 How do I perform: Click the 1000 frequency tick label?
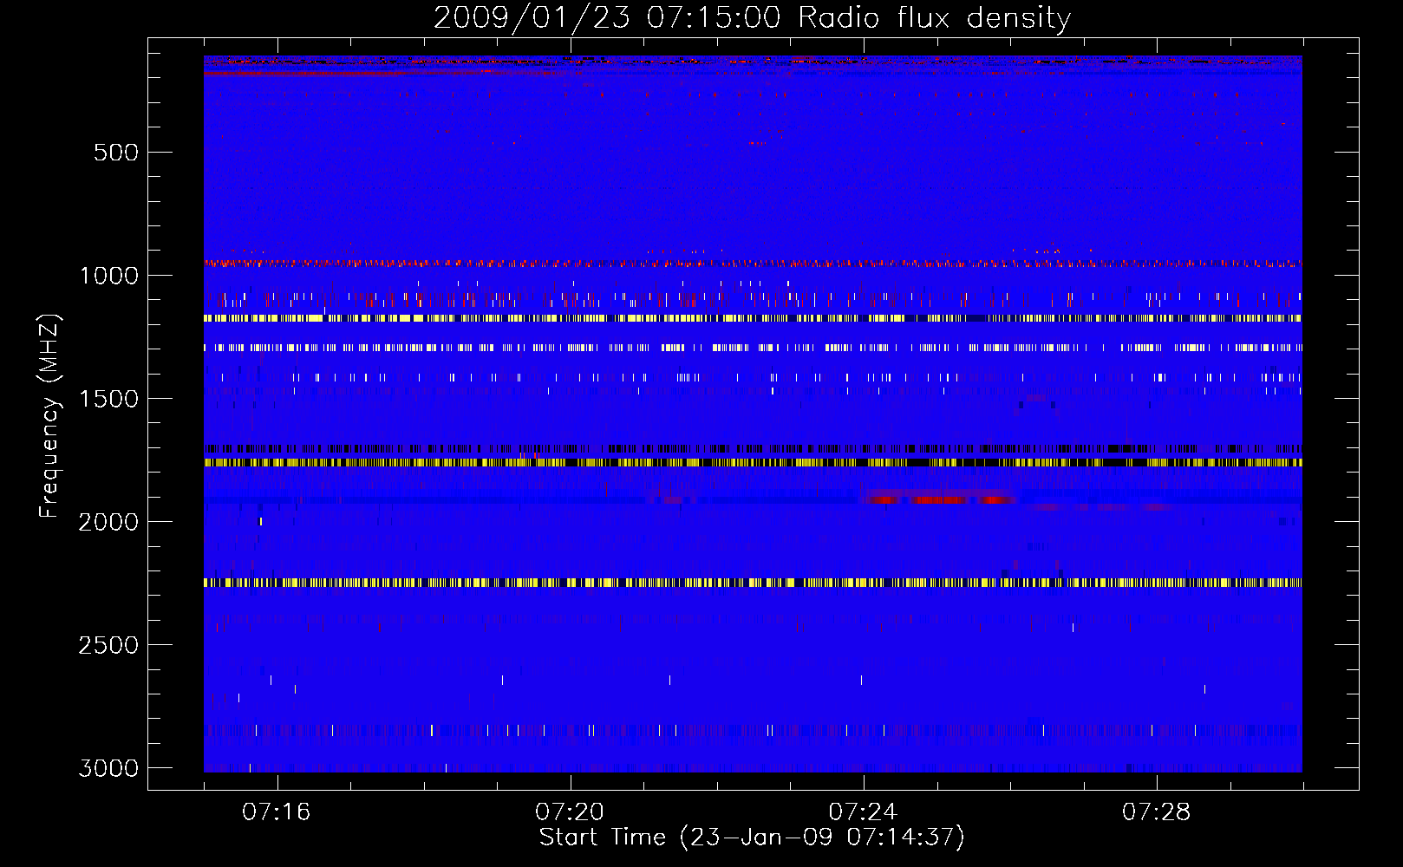click(109, 276)
